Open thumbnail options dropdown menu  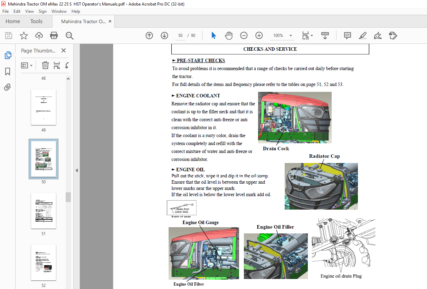pos(27,65)
